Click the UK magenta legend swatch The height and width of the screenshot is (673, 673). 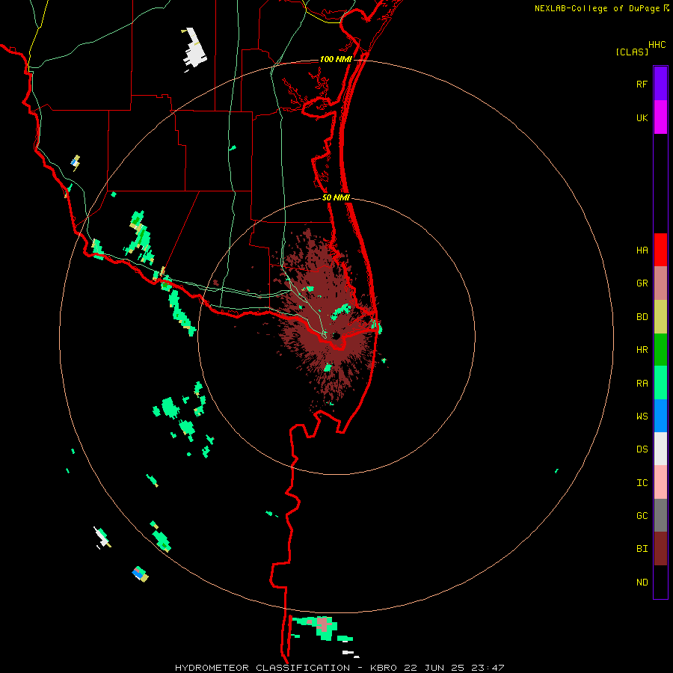click(x=660, y=117)
